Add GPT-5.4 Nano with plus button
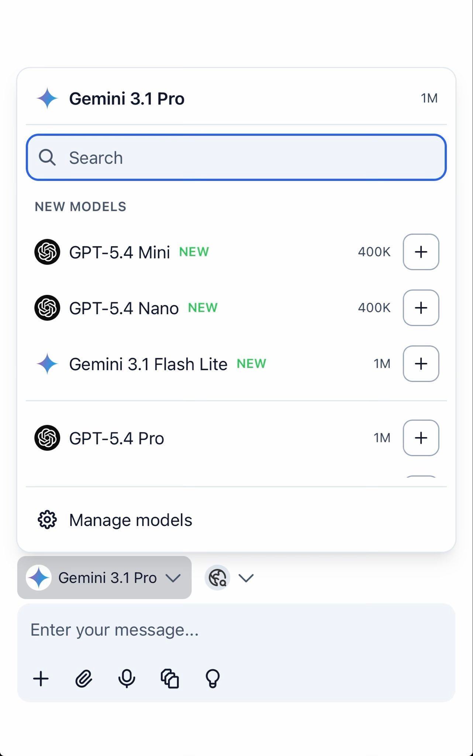The image size is (473, 756). point(421,308)
